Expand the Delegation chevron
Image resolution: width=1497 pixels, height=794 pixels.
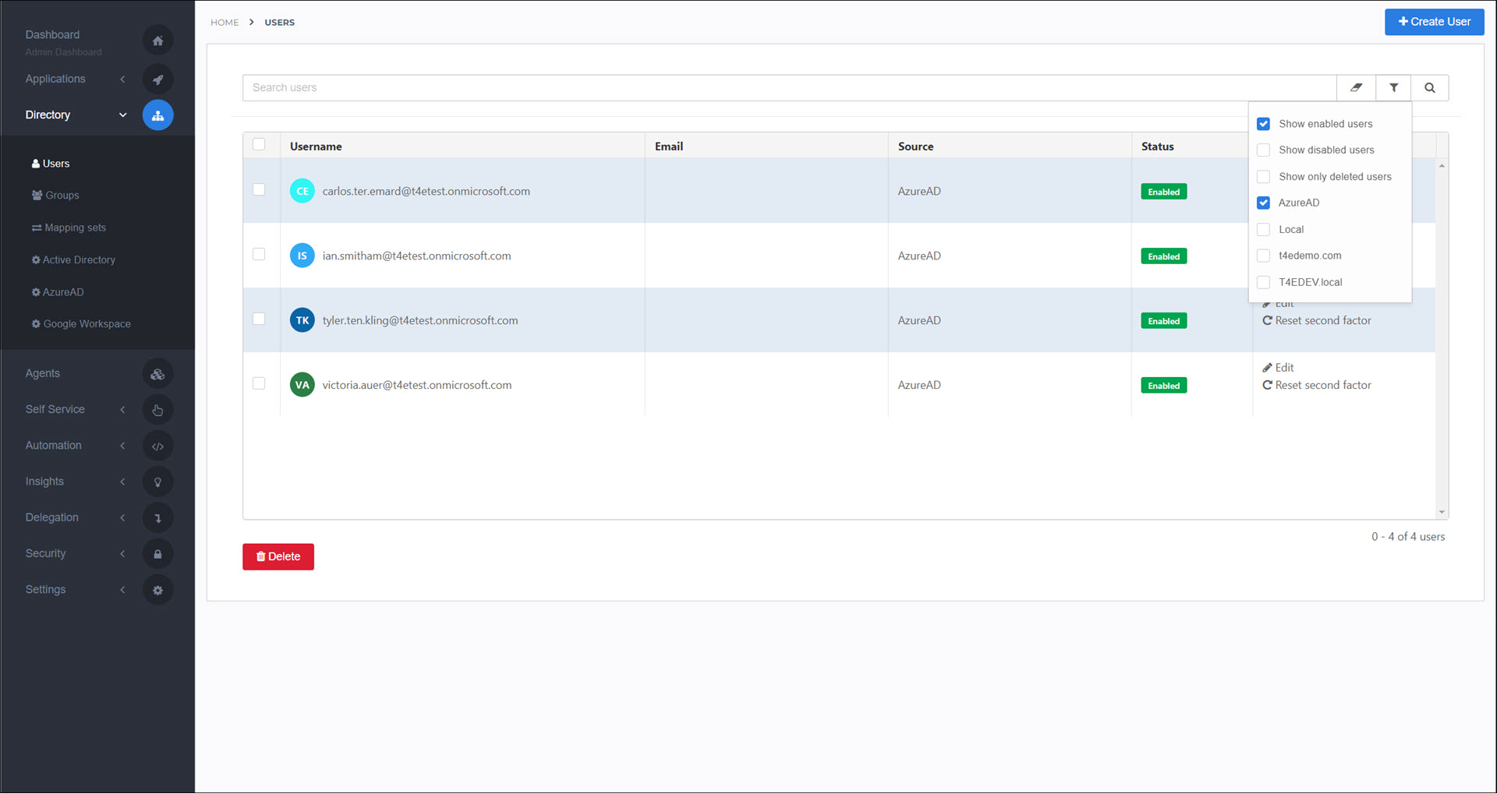(122, 517)
